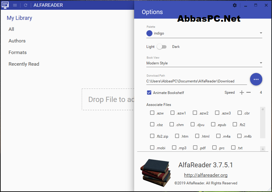This screenshot has width=272, height=192.
Task: Uncheck the Animate Bookshelf checkbox
Action: 149,92
